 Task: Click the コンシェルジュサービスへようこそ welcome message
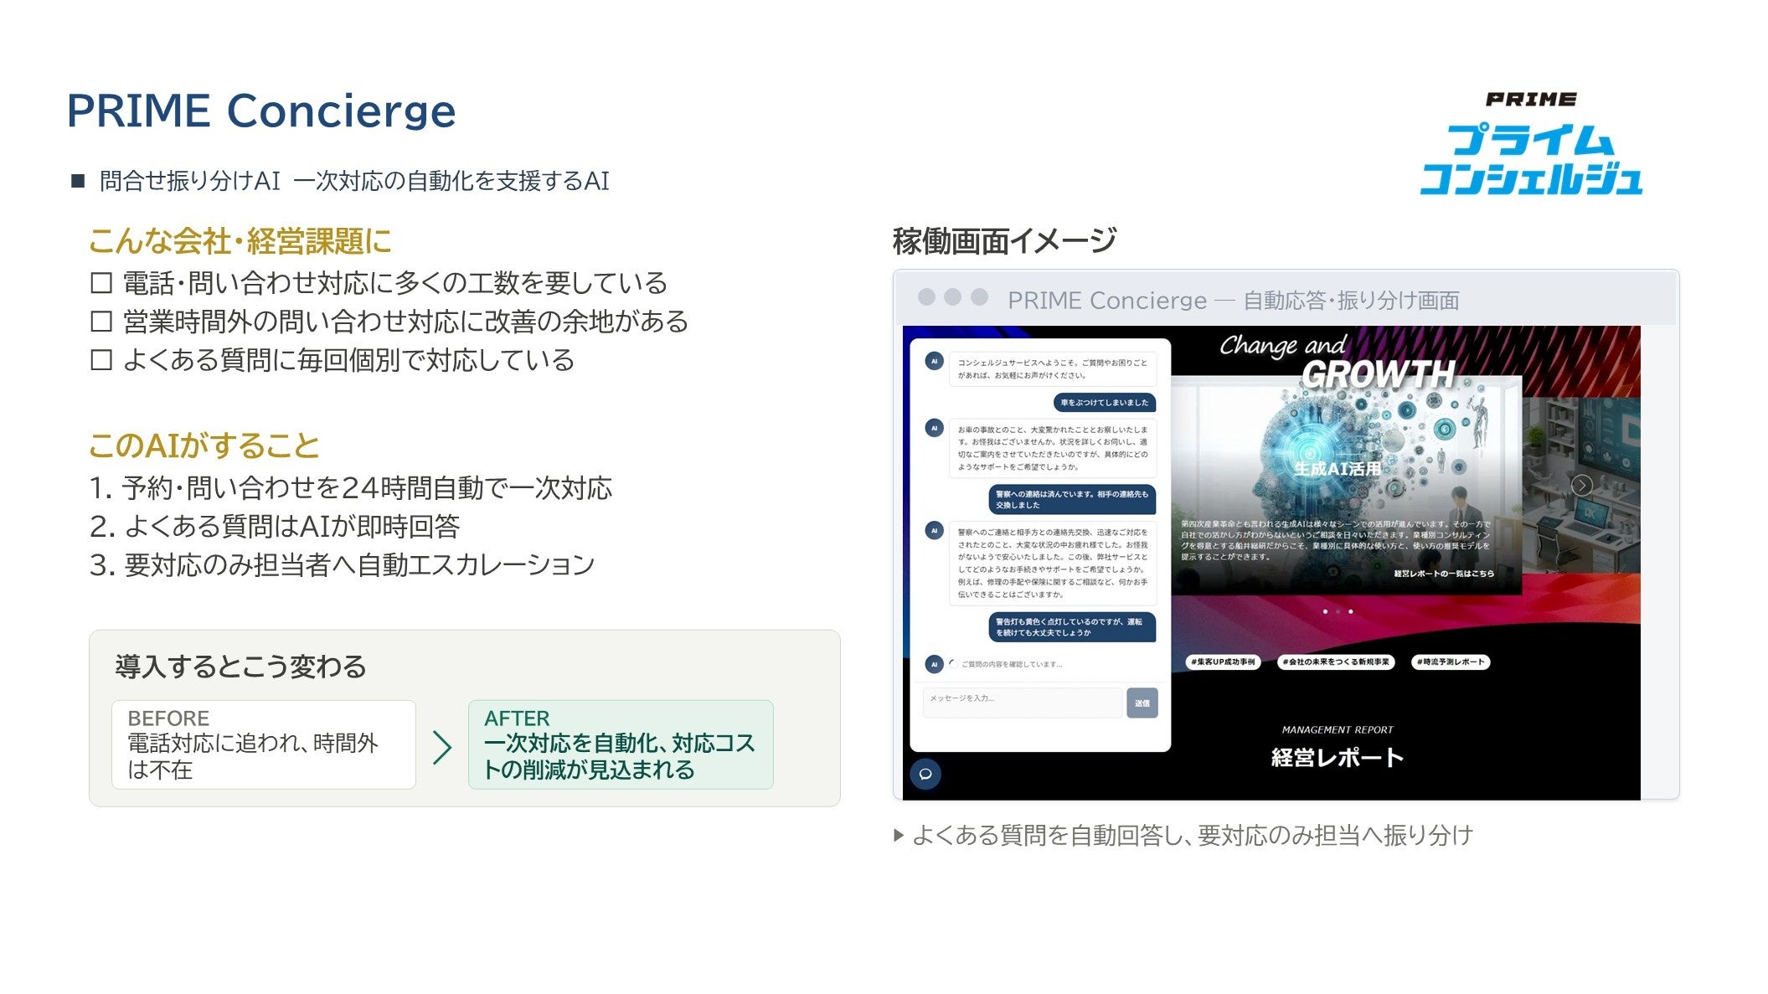point(1053,369)
